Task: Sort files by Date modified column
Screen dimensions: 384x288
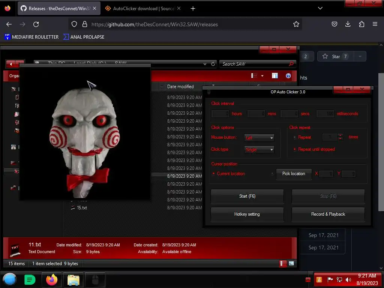Action: [x=180, y=87]
